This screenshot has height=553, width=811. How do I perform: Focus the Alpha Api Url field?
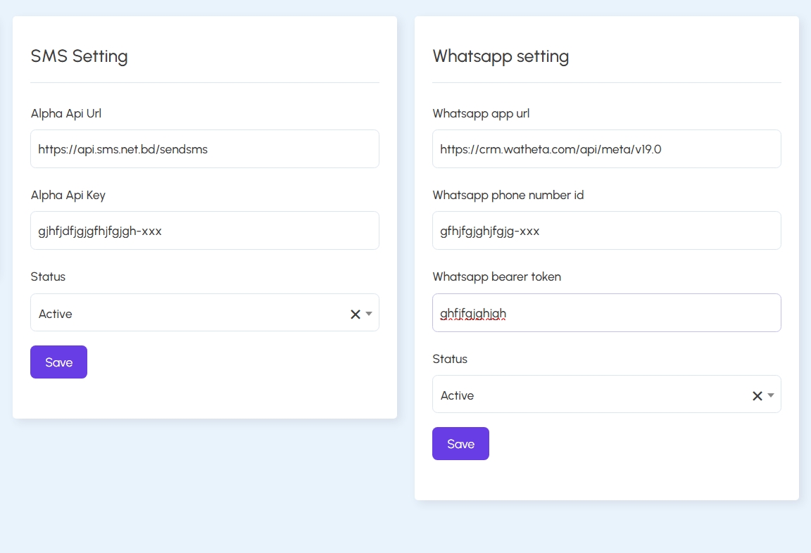tap(205, 149)
